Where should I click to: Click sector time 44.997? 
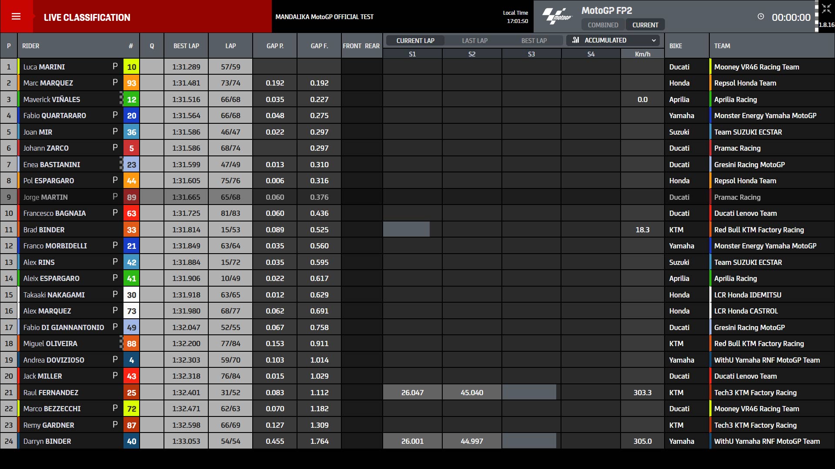tap(472, 441)
